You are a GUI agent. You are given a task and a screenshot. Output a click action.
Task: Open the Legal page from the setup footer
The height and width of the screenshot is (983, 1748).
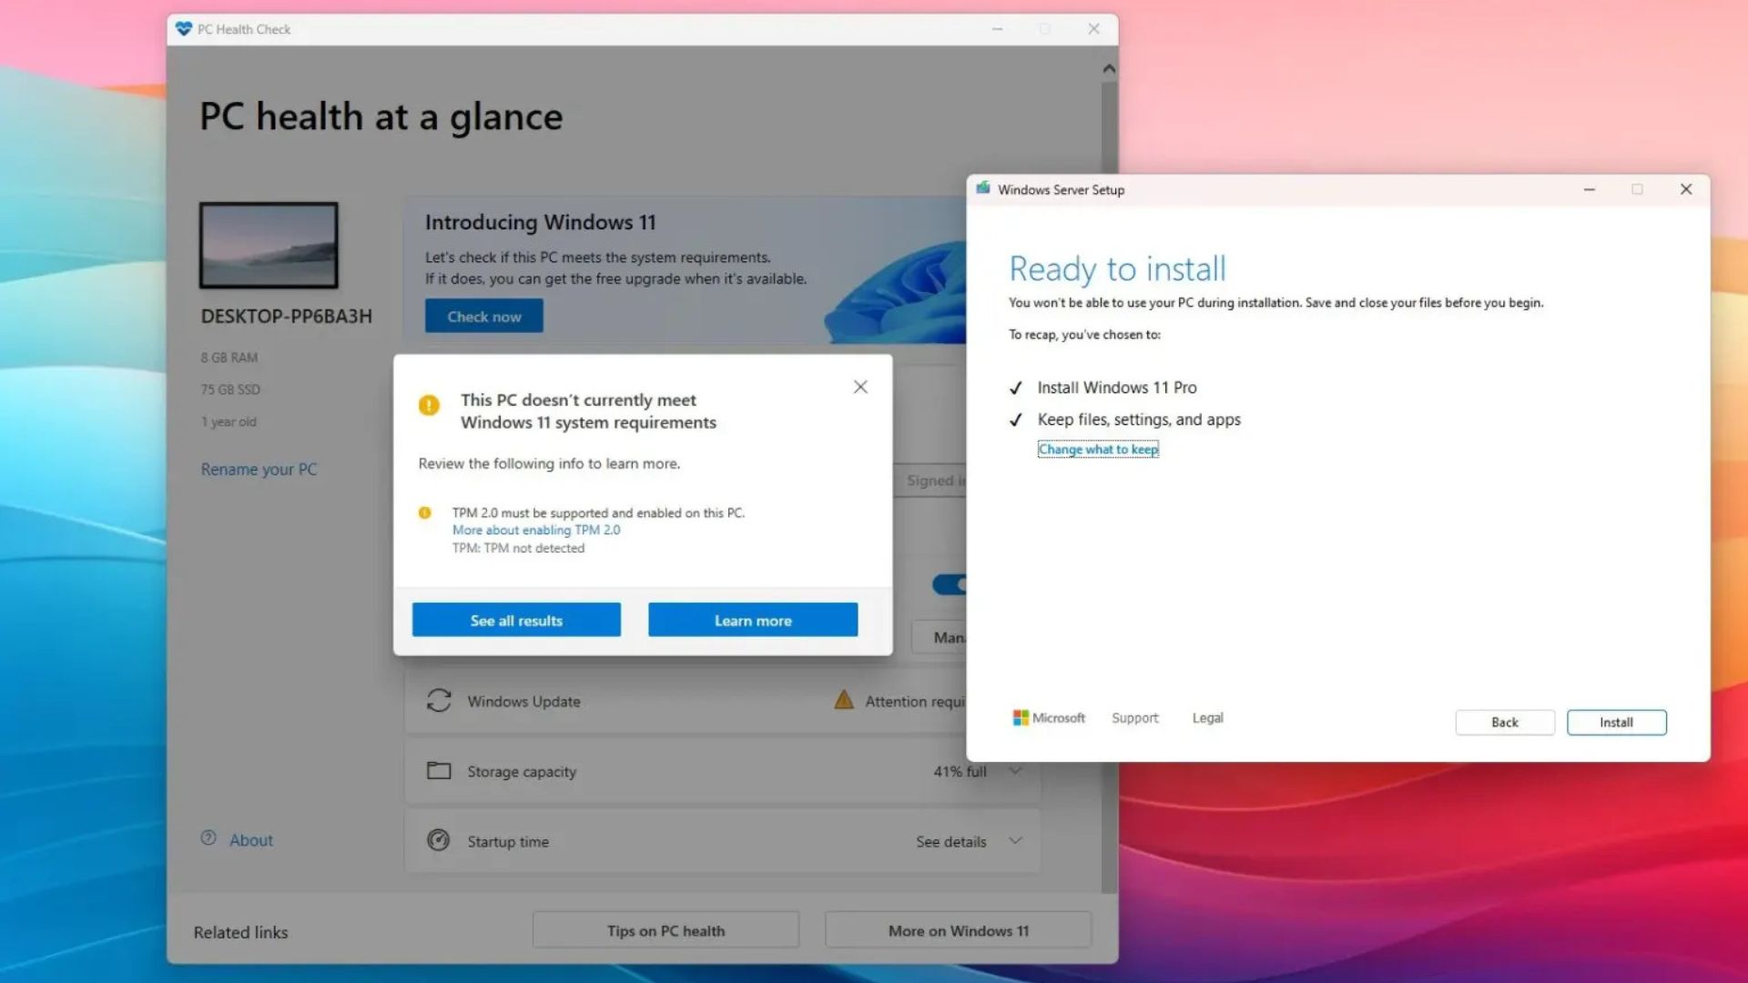click(1207, 717)
